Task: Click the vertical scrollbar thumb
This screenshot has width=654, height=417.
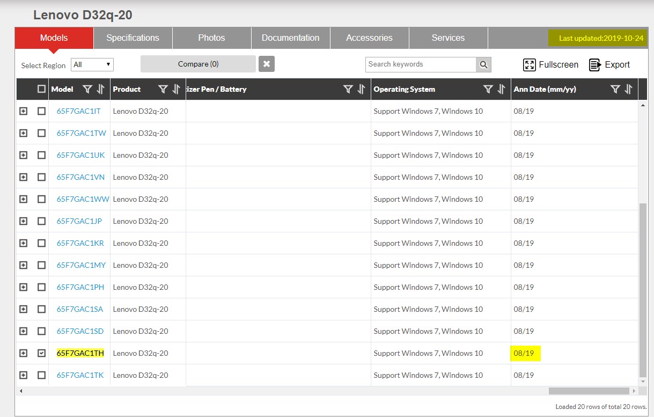Action: click(643, 290)
